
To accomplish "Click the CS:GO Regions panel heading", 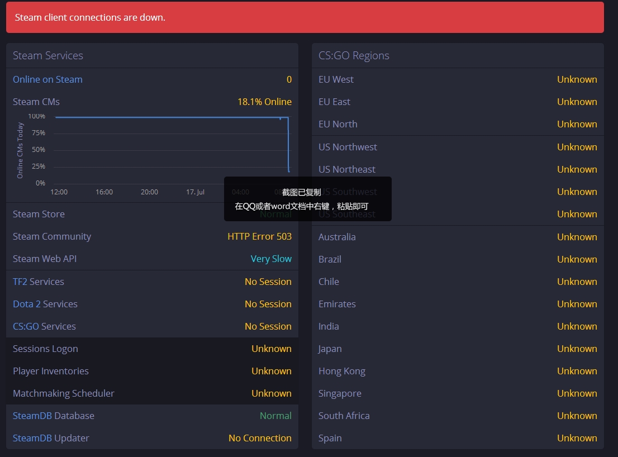I will pos(354,55).
